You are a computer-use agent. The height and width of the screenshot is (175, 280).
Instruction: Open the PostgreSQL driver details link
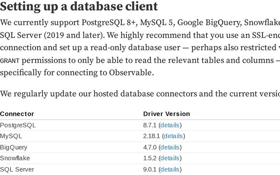point(170,125)
